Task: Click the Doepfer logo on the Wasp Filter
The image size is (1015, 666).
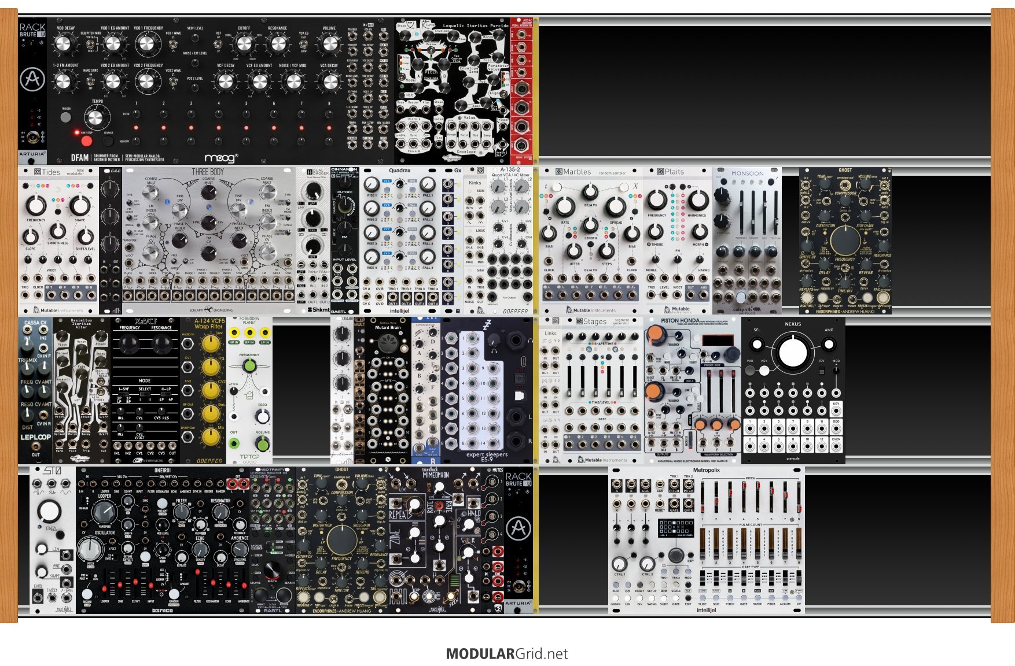Action: pos(209,461)
